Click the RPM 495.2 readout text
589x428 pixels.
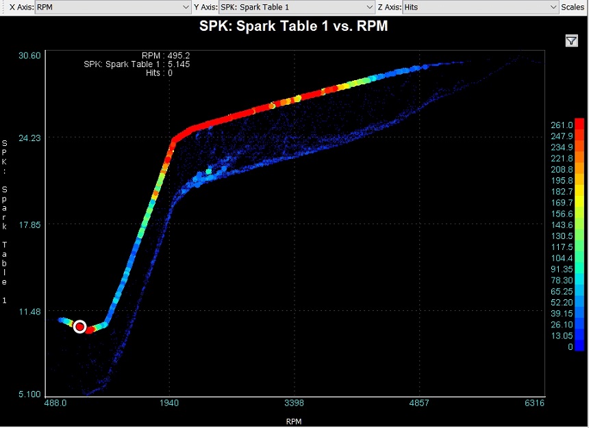[x=166, y=55]
